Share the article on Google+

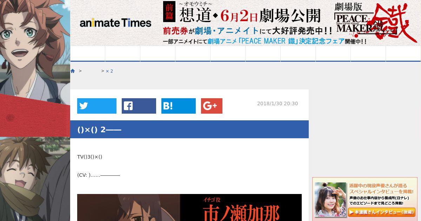(212, 106)
